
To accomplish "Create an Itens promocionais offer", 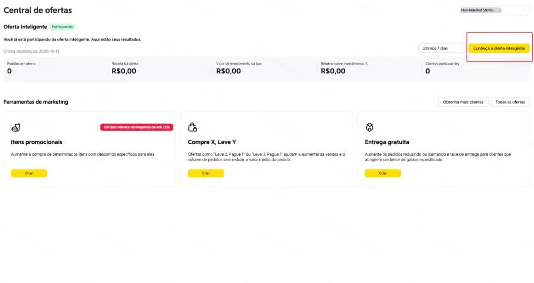I will [29, 174].
